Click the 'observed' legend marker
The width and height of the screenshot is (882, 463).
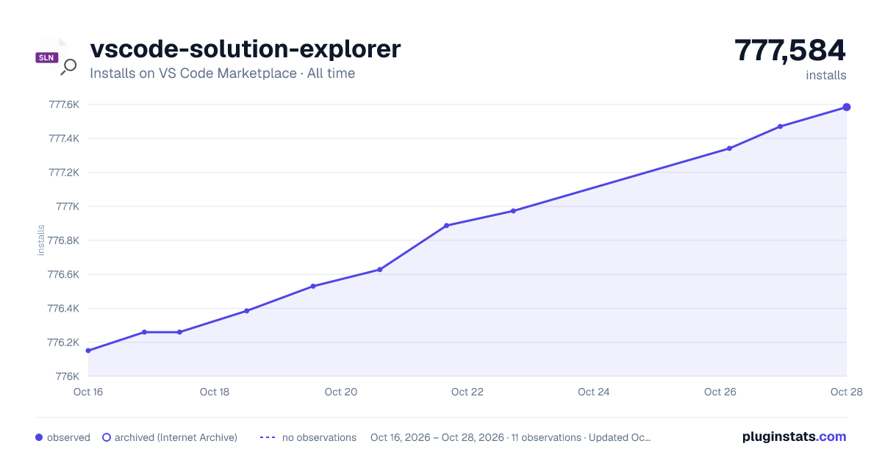coord(39,437)
